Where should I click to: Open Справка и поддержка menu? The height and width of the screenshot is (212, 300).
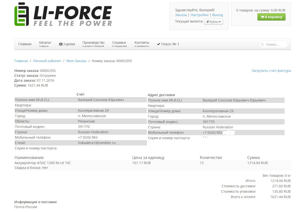119,44
